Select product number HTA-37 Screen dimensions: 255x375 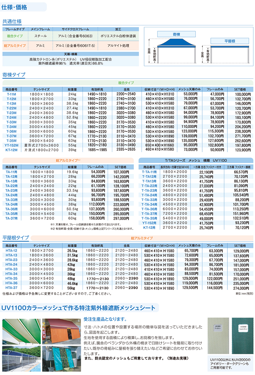tap(11, 288)
